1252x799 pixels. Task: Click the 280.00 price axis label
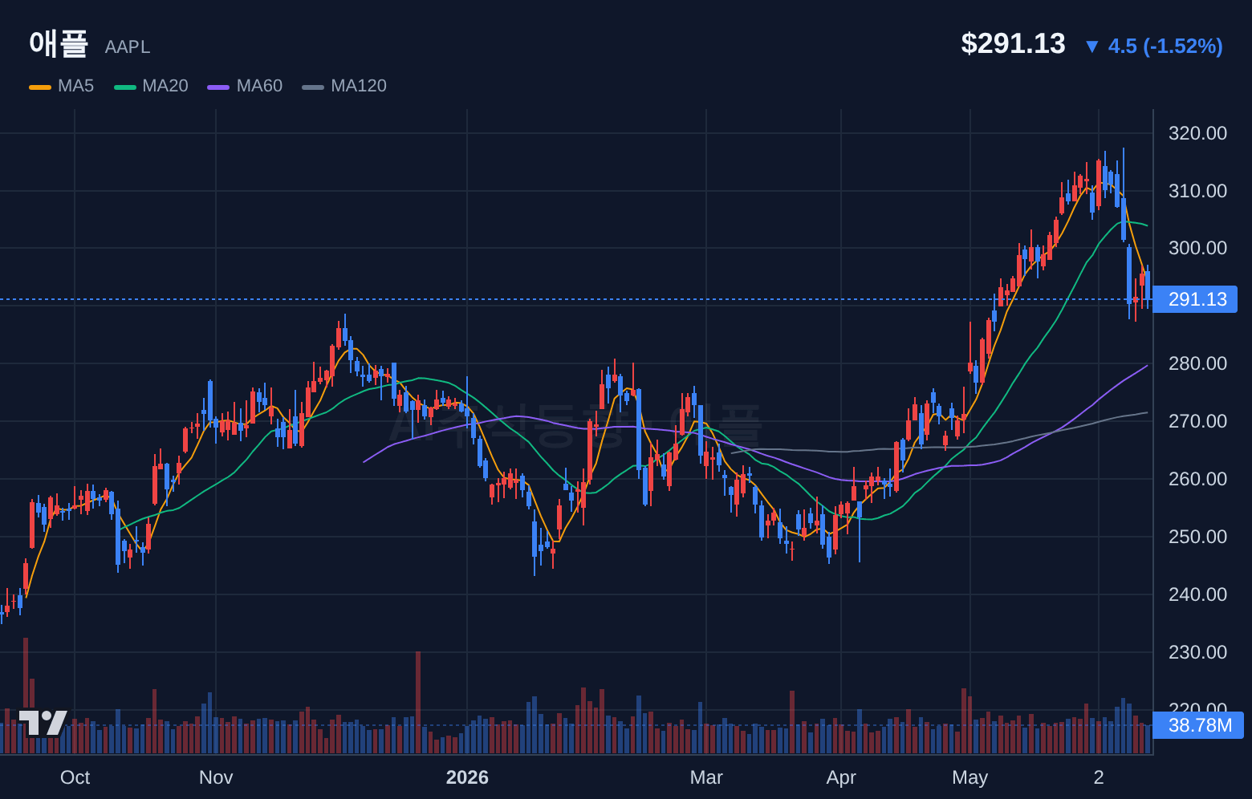(1197, 363)
